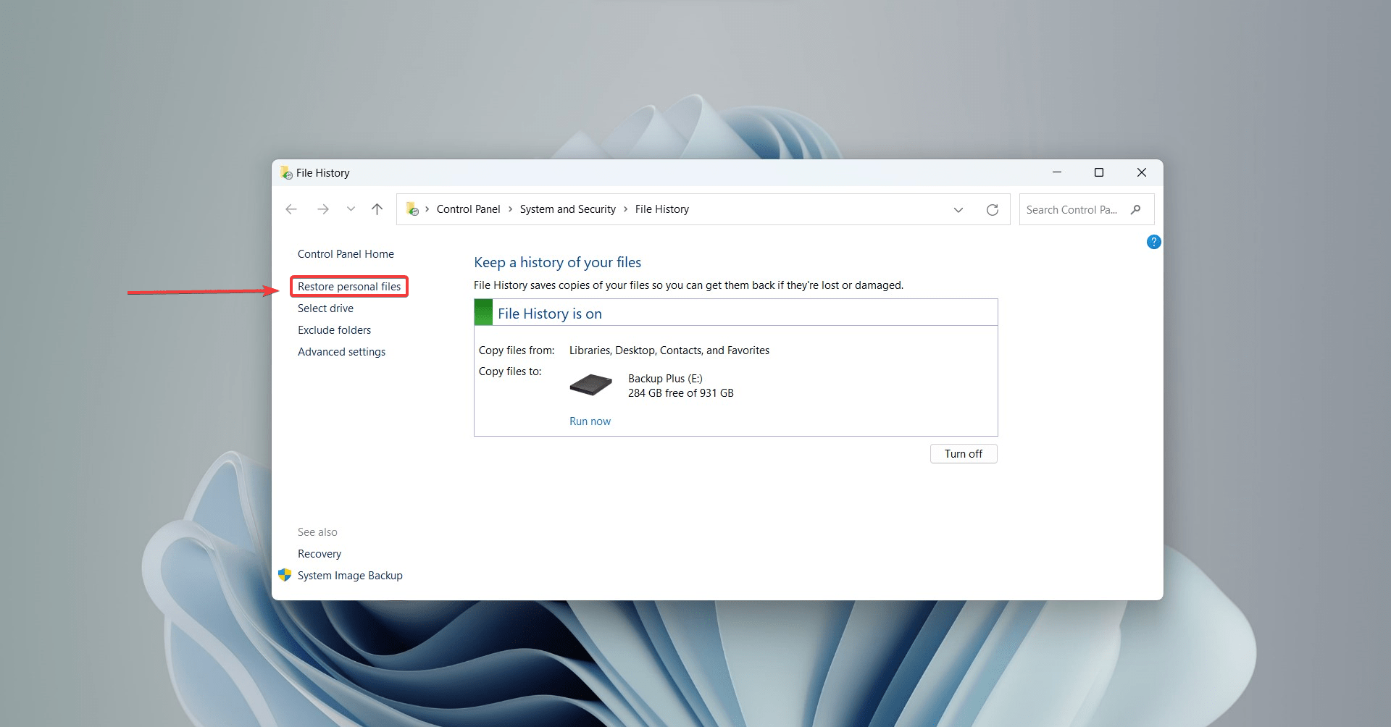This screenshot has height=727, width=1391.
Task: Click the Search Control Panel field
Action: pyautogui.click(x=1071, y=210)
